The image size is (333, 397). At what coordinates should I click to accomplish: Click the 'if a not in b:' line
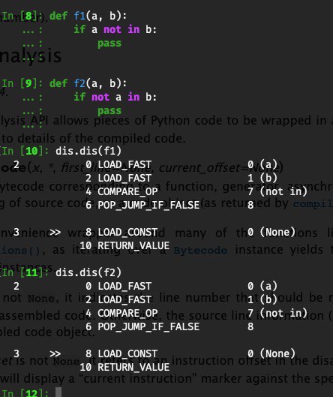[x=115, y=29]
